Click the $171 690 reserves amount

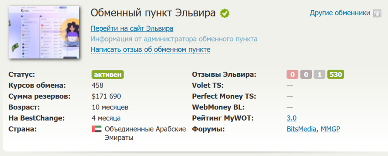[106, 96]
